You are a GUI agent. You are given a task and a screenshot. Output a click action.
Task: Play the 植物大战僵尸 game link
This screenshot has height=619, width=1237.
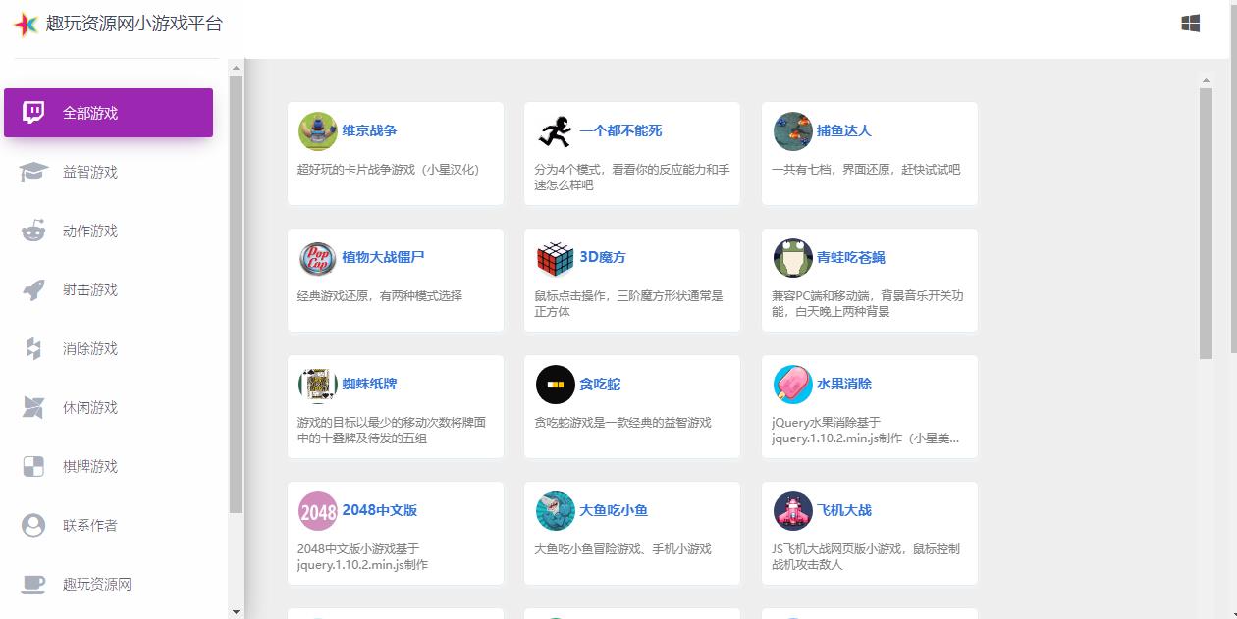tap(383, 257)
